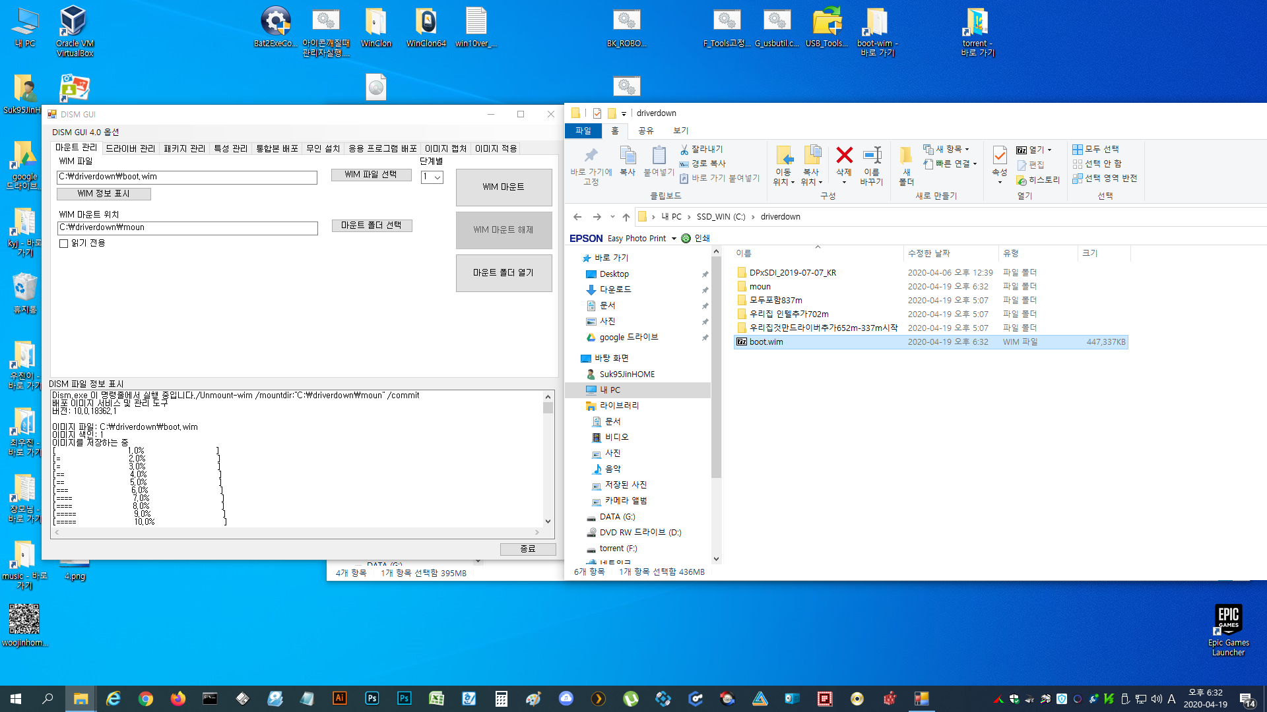Click the WIM 마운트 위치 input field

coord(187,228)
